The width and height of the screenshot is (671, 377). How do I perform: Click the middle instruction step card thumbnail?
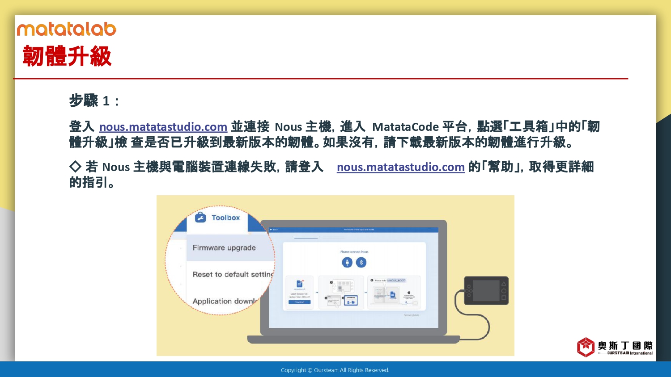point(341,292)
